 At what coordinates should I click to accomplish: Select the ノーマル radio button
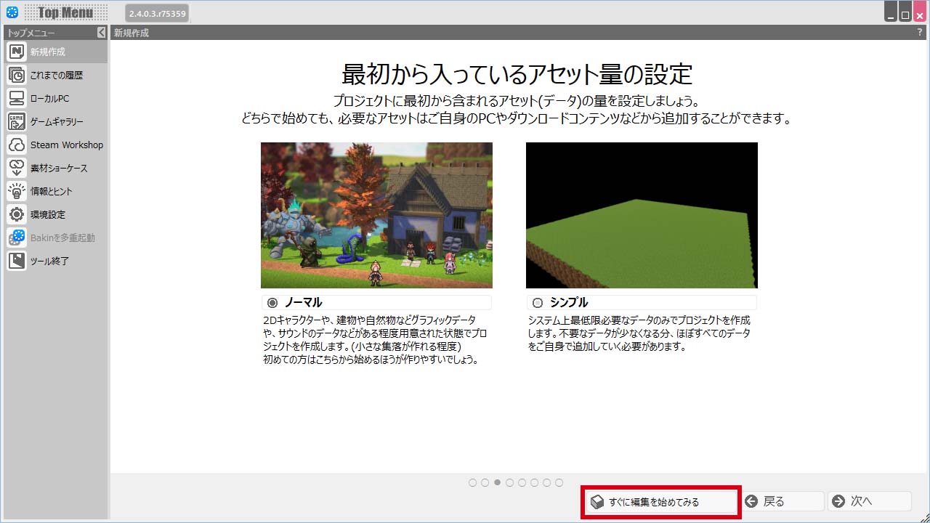272,303
